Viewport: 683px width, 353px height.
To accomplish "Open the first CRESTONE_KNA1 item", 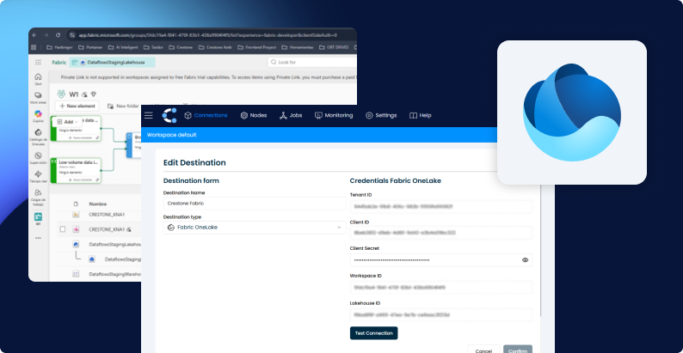I will point(107,215).
